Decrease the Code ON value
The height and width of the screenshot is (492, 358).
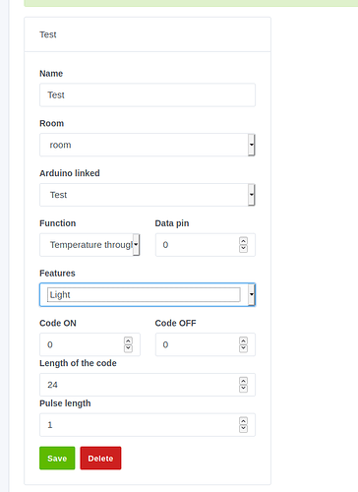128,348
